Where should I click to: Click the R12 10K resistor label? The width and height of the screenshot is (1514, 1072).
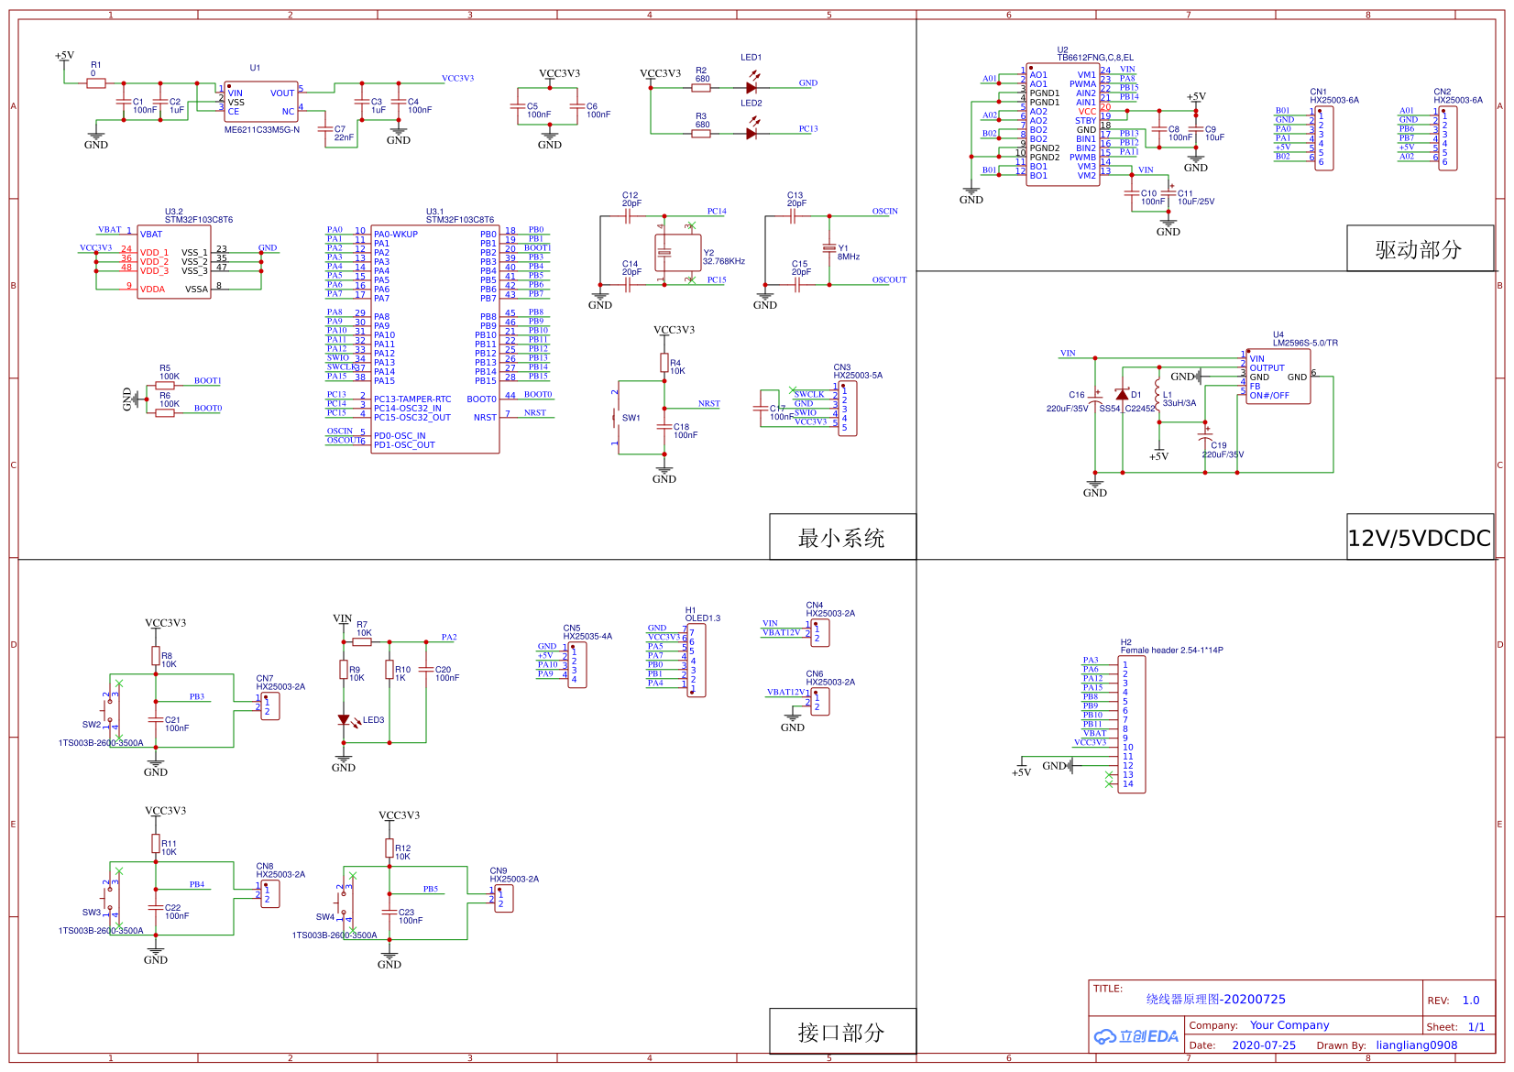tap(402, 853)
